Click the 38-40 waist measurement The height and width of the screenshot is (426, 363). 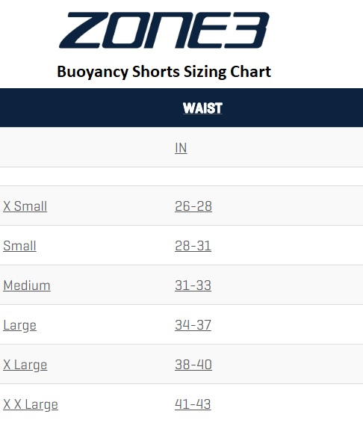point(193,365)
